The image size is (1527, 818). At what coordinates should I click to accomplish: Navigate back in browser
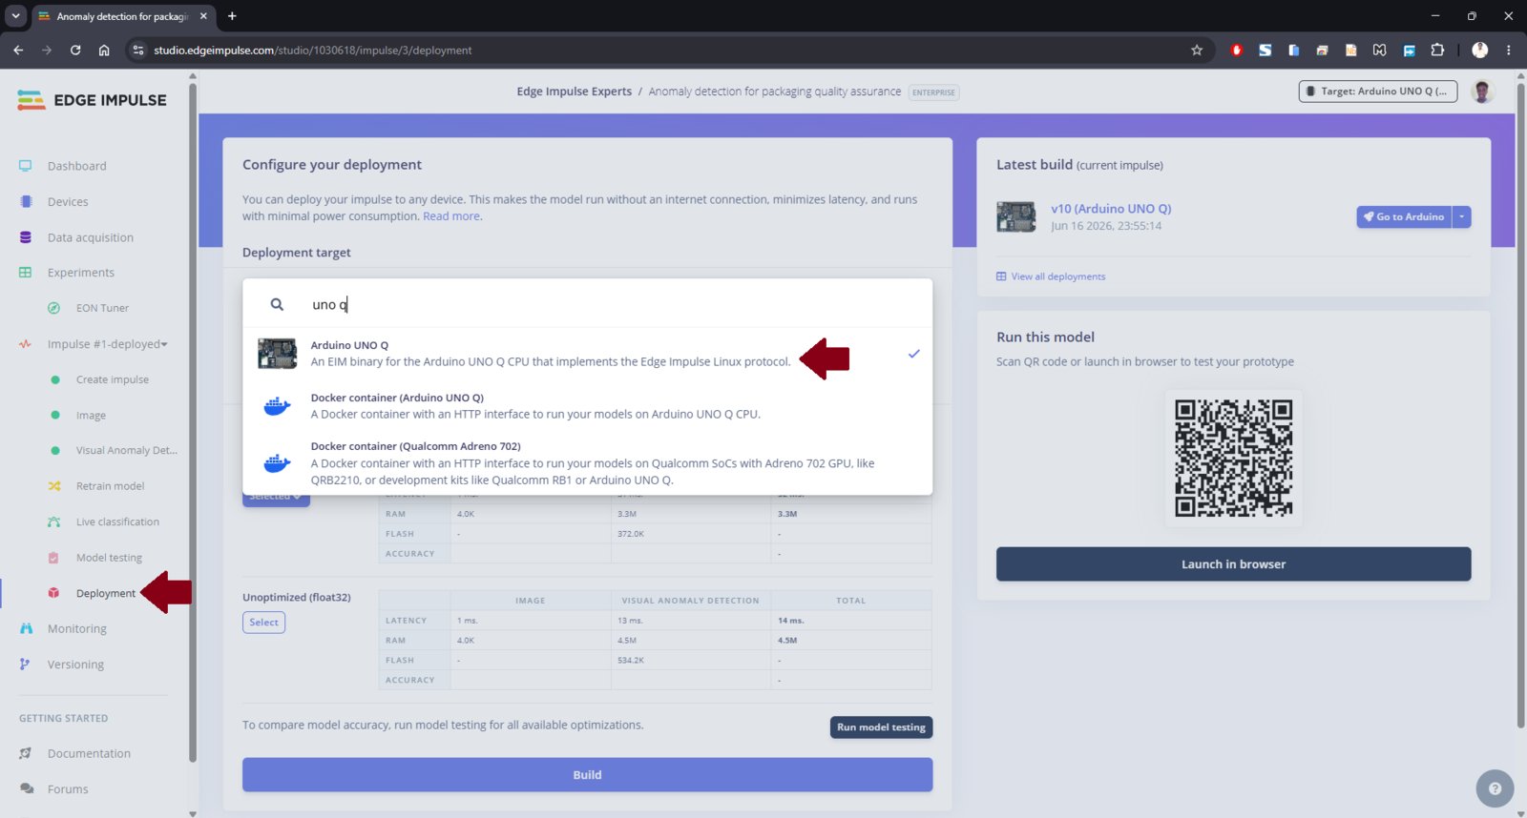pyautogui.click(x=18, y=51)
